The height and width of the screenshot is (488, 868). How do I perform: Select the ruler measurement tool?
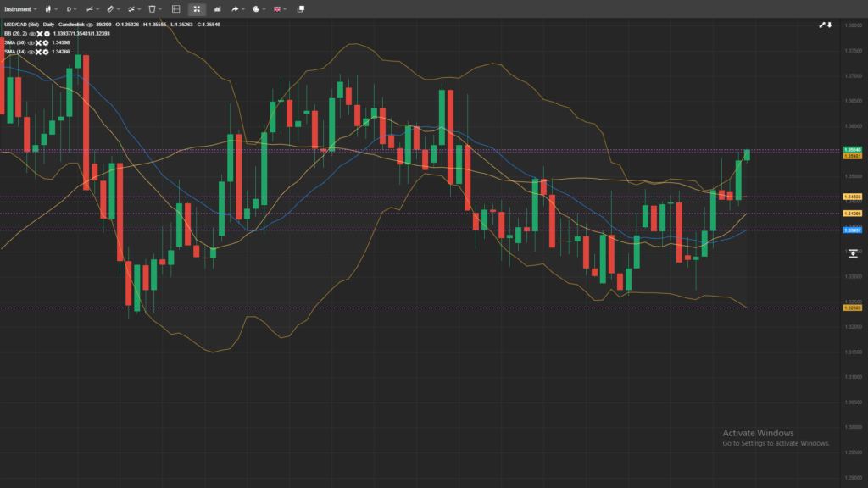112,8
